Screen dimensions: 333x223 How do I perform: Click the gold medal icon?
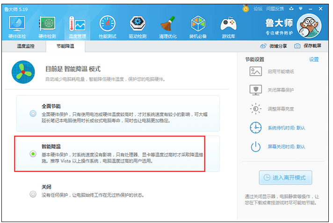246,9
